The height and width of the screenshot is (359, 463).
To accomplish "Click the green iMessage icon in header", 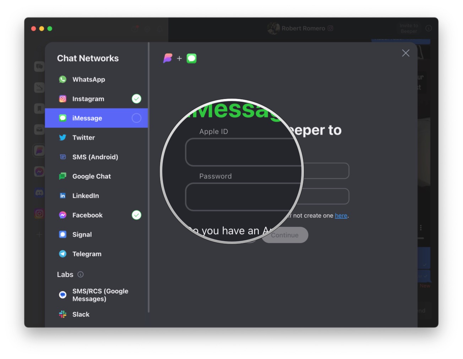I will (x=192, y=59).
